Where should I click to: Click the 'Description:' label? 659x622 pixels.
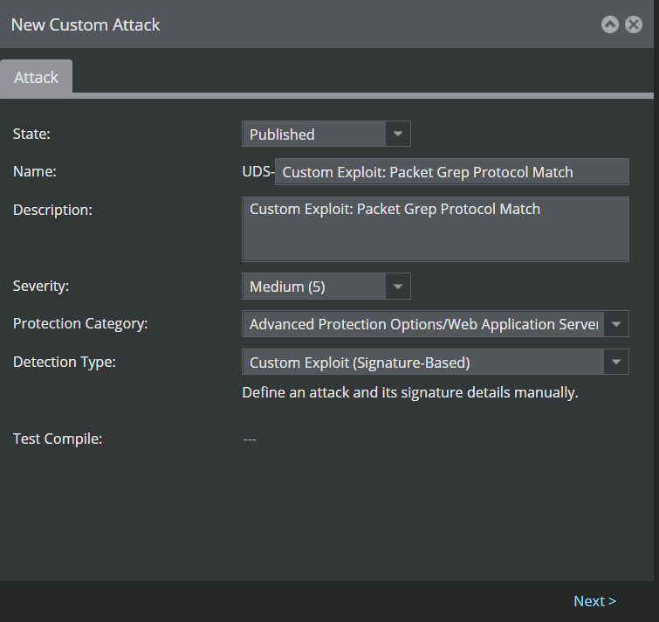52,210
